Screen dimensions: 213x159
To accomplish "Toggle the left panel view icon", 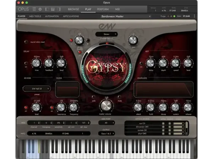I will pyautogui.click(x=47, y=9).
